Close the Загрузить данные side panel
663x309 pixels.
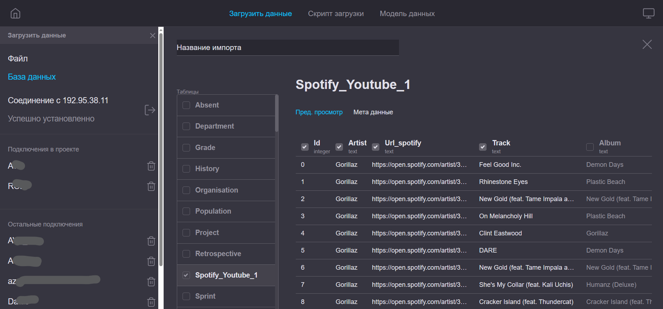pos(153,35)
